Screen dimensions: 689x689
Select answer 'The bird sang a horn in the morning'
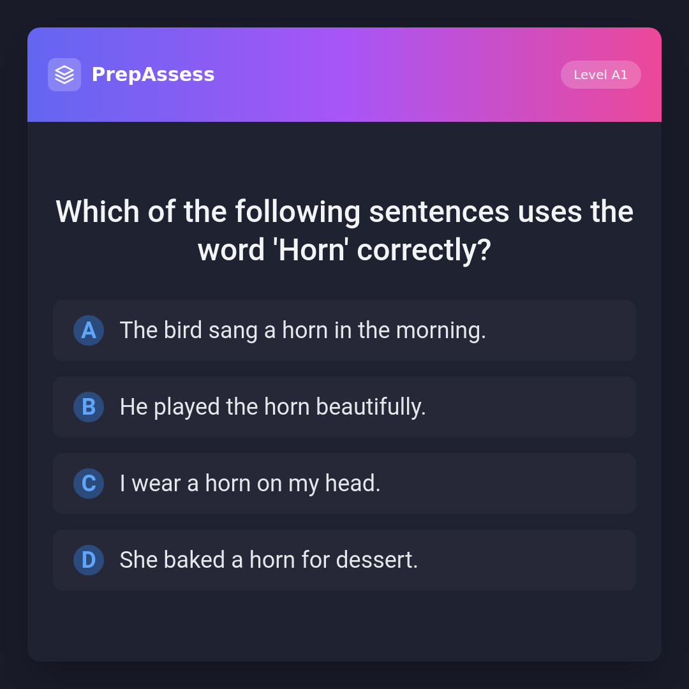[x=302, y=330]
